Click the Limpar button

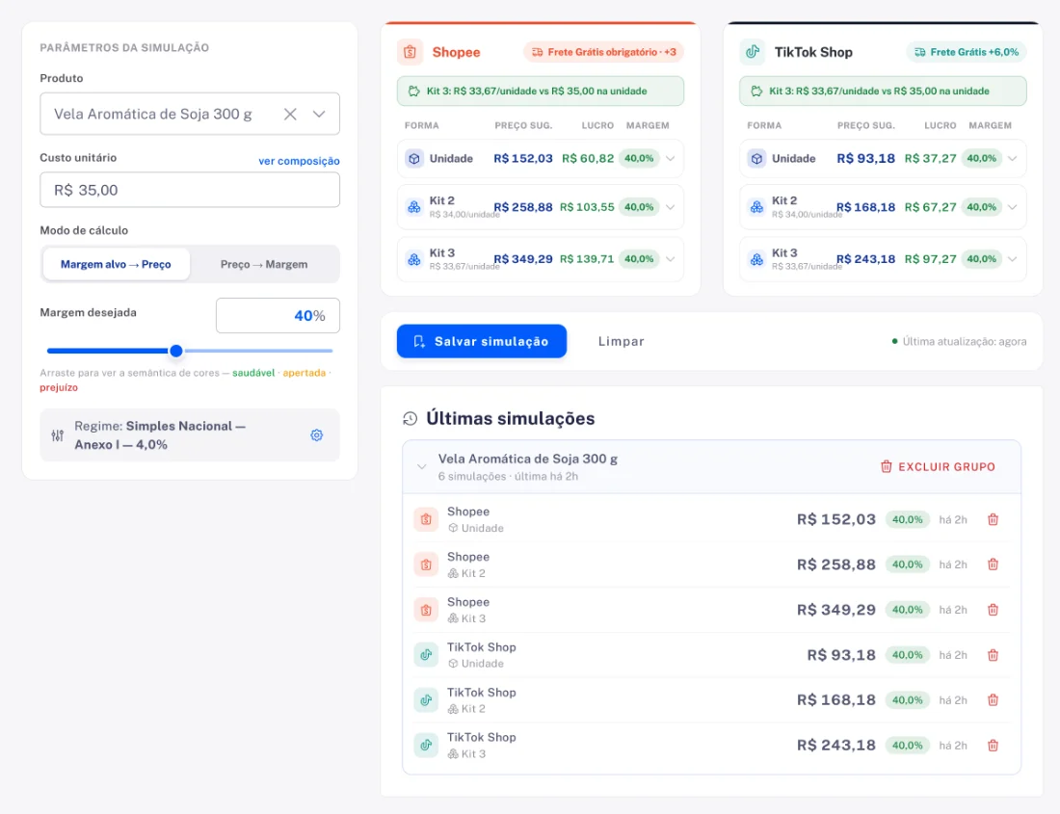(x=622, y=341)
